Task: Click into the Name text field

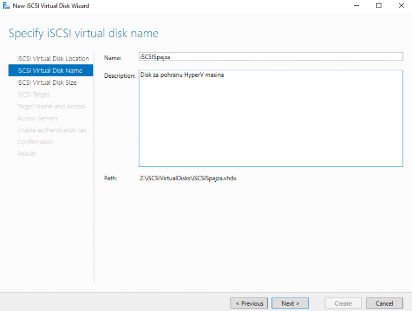Action: [270, 56]
